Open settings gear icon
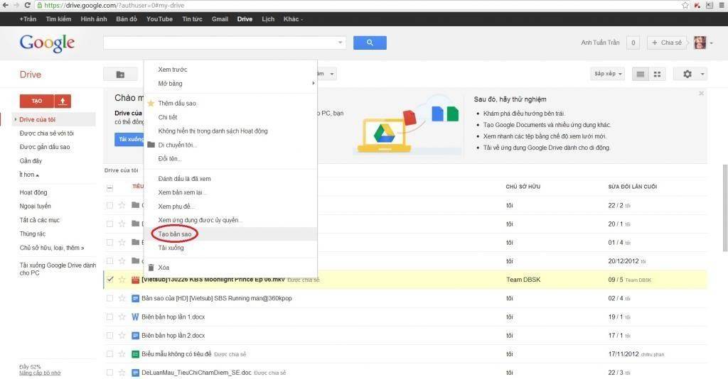 tap(687, 74)
